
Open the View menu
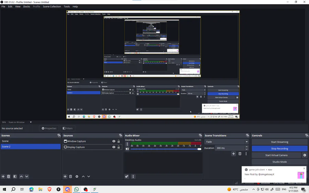[x=18, y=7]
